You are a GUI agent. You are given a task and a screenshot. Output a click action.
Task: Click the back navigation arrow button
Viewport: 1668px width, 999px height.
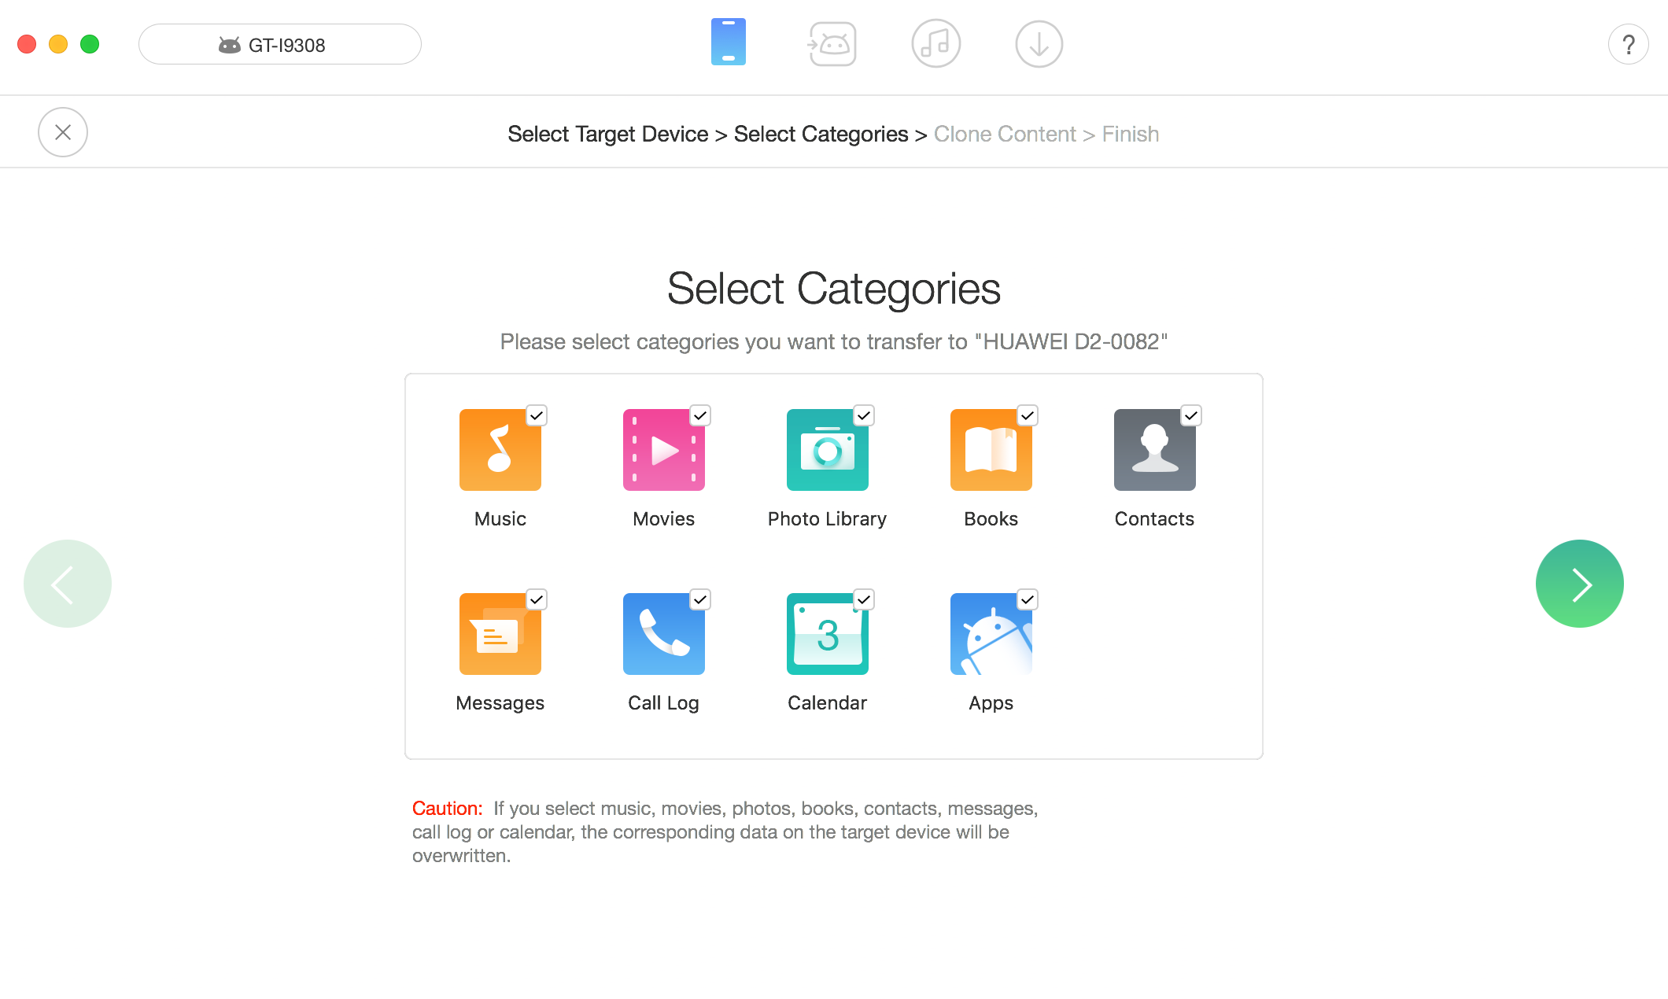[x=67, y=584]
